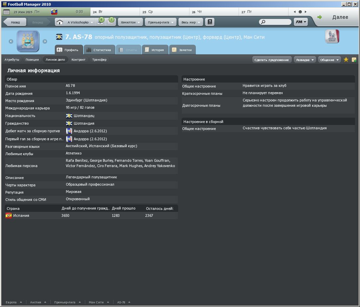The height and width of the screenshot is (307, 360).
Task: Add player to favorites with star icon
Action: 346,60
